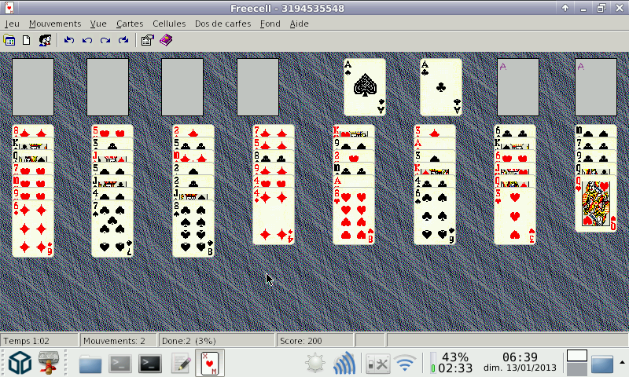This screenshot has height=377, width=629.
Task: Select the 3 of hearts card
Action: (x=515, y=216)
